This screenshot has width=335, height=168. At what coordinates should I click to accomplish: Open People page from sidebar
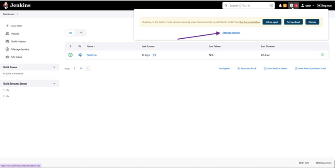[15, 34]
